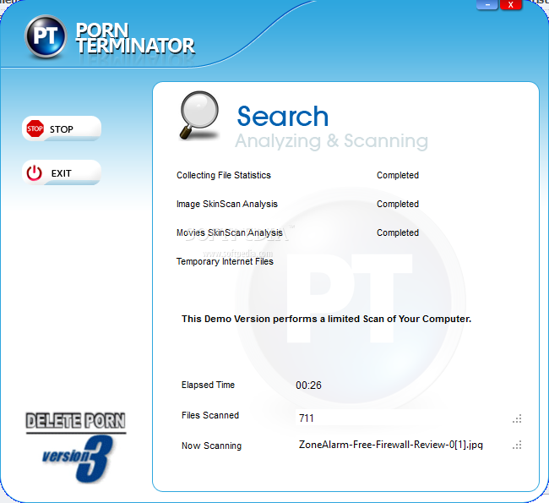Click the Delete Porn version 3 logo
The width and height of the screenshot is (549, 503).
(76, 447)
